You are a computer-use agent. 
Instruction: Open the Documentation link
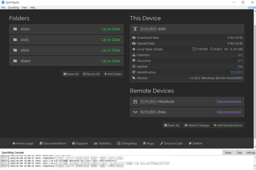click(x=53, y=143)
